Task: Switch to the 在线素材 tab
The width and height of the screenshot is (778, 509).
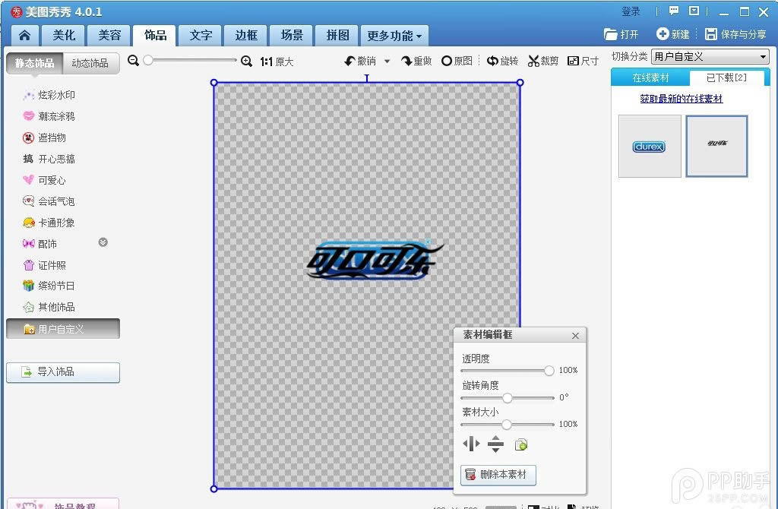Action: [x=650, y=78]
